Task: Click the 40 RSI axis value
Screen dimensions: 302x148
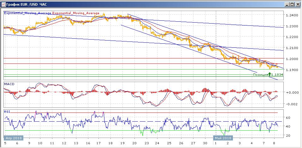Action: 288,127
